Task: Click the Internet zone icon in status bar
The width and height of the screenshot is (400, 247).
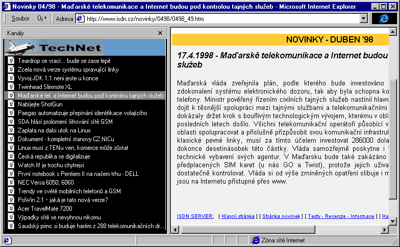Action: click(x=255, y=240)
